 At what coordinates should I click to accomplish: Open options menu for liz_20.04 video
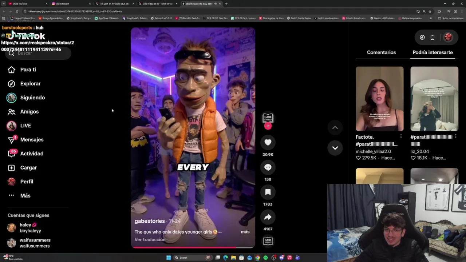pos(455,136)
